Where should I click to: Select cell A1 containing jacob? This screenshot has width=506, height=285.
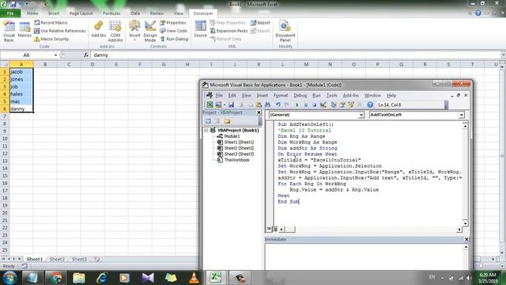coord(21,72)
